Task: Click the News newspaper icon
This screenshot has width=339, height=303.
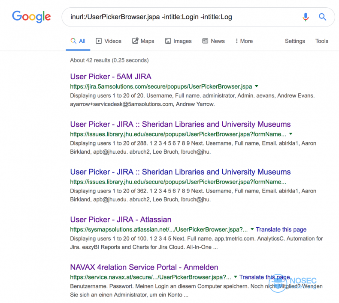Action: (x=205, y=41)
